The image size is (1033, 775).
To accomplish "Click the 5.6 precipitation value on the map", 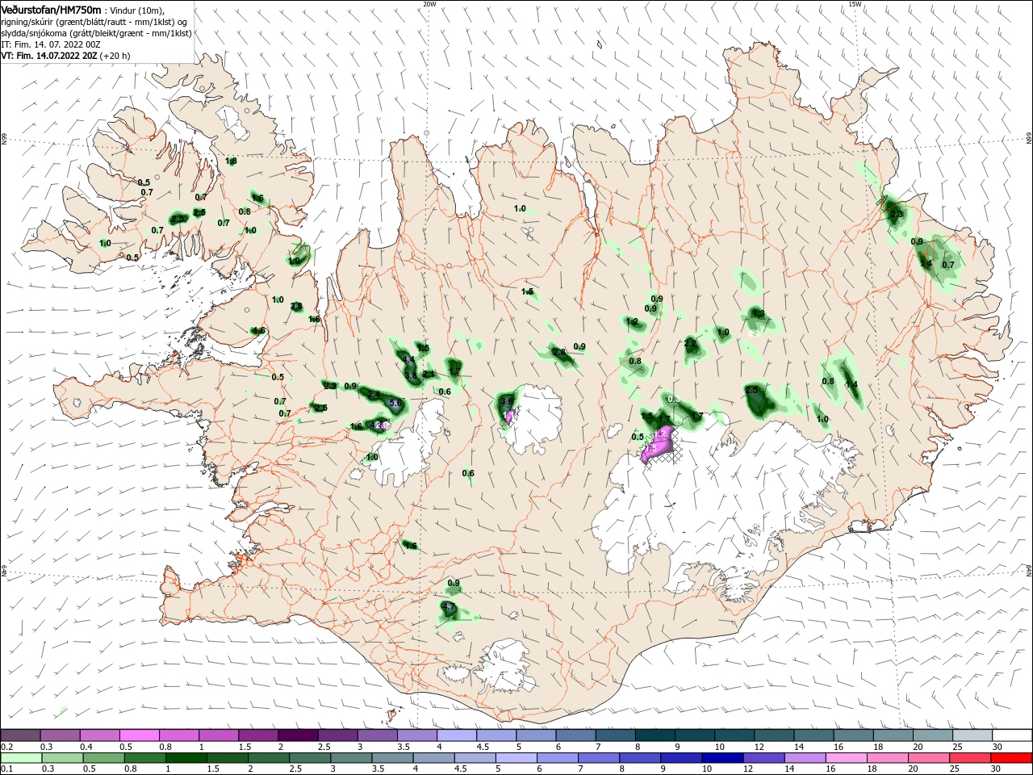I will pos(395,403).
